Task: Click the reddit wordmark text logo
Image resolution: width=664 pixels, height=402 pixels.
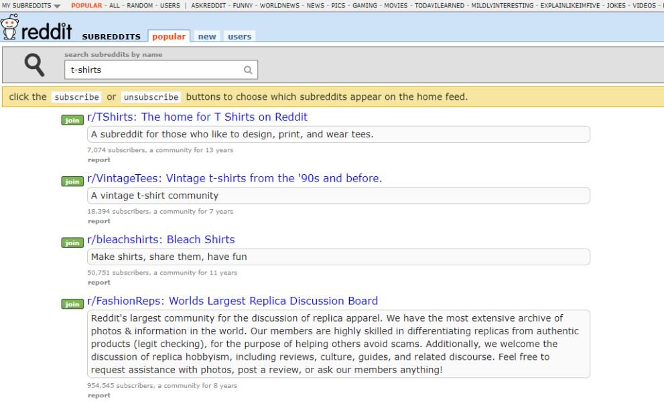Action: click(x=47, y=31)
